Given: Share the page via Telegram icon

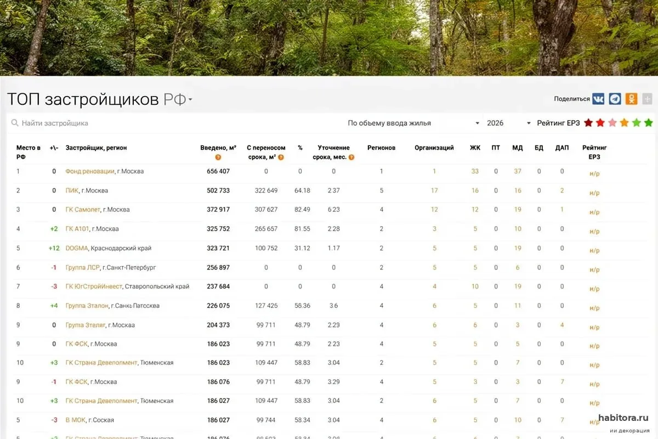Looking at the screenshot, I should pos(615,99).
